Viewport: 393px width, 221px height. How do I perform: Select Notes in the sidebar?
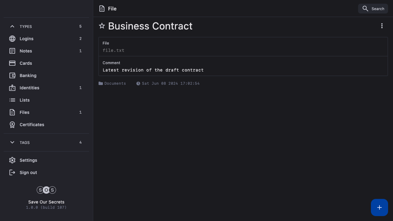26,51
